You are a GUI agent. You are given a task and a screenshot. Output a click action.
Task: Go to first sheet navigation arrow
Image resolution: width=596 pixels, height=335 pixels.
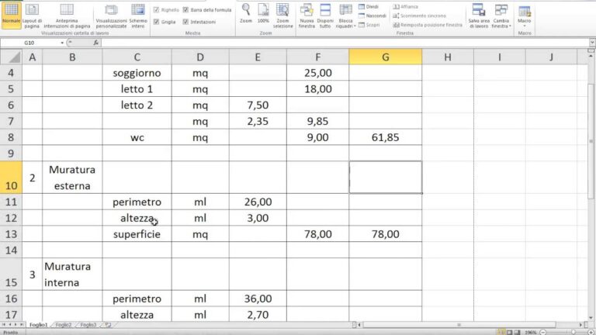tap(4, 325)
